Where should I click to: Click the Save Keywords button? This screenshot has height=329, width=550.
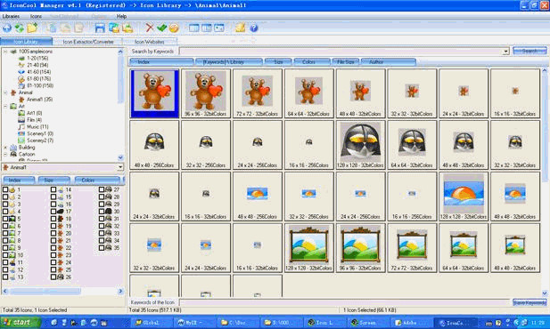[x=529, y=302]
